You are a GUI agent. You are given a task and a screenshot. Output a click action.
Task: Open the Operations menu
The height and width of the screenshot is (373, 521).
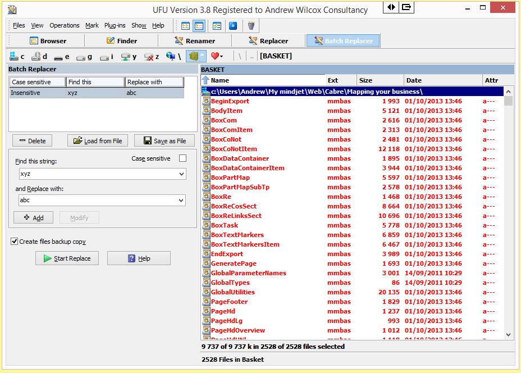[65, 26]
